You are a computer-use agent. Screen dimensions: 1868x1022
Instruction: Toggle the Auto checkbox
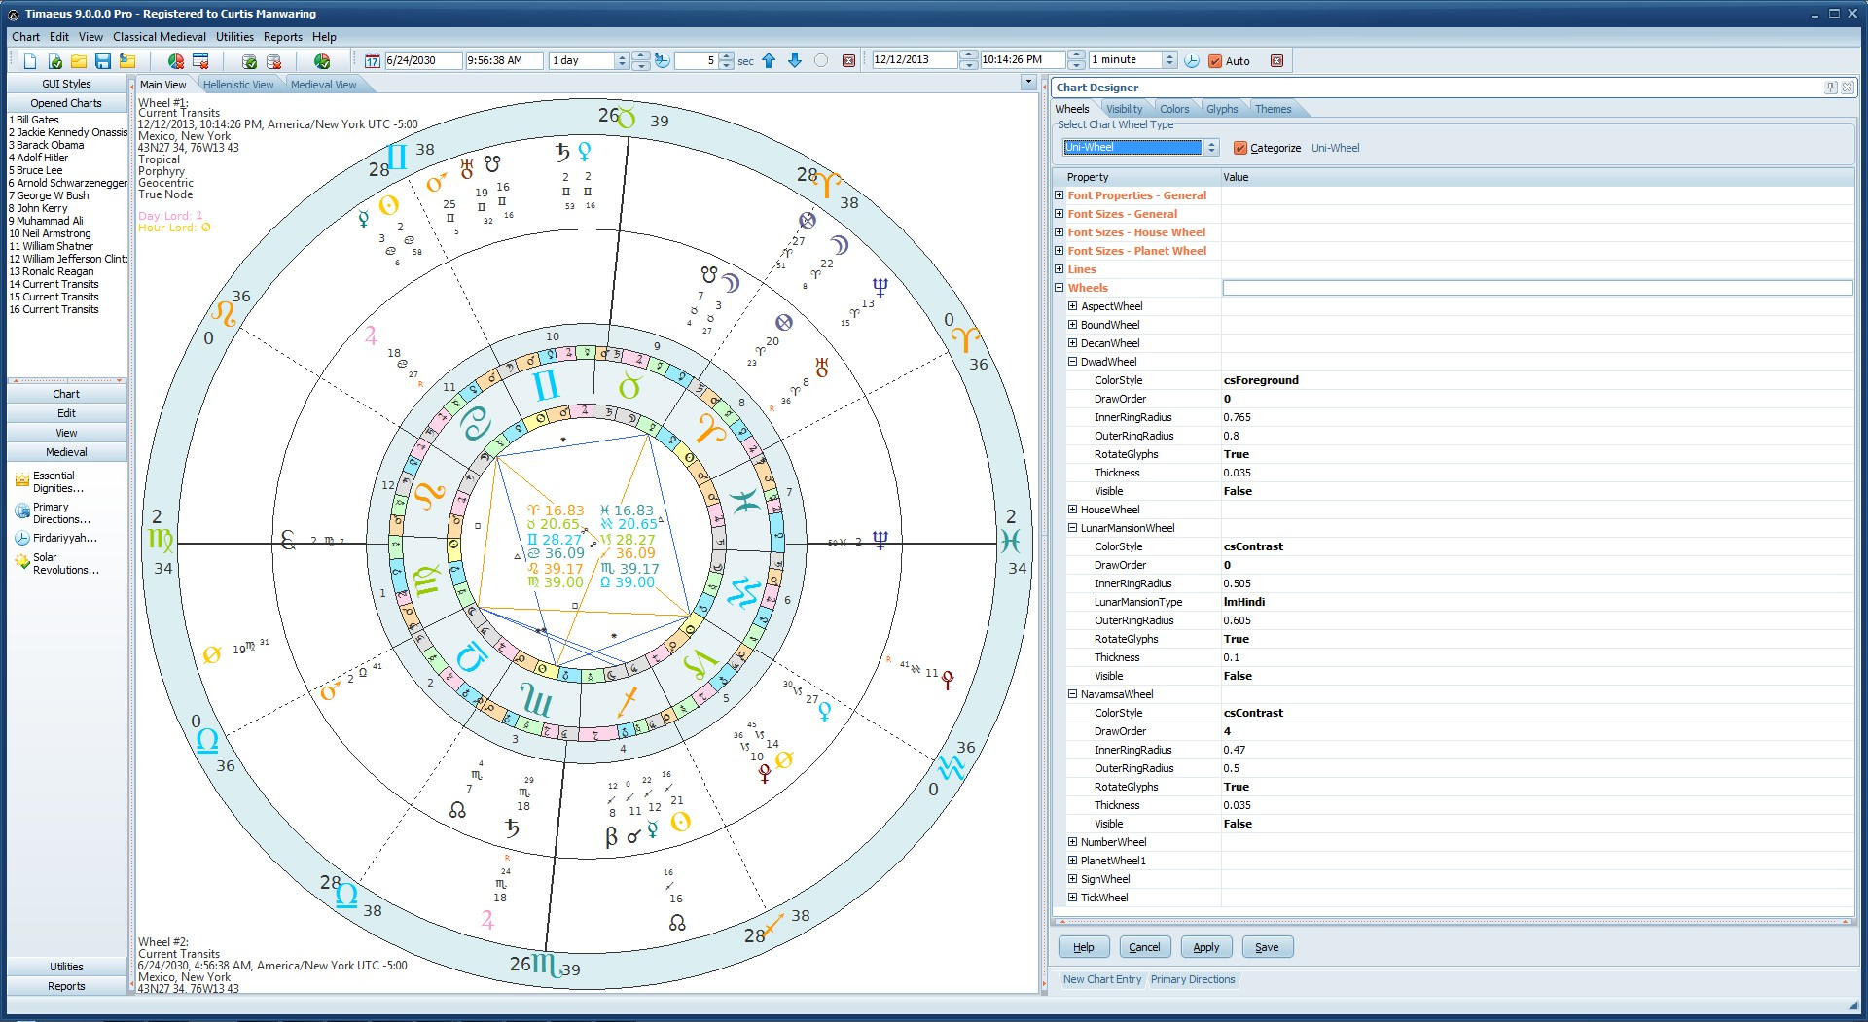pos(1215,61)
